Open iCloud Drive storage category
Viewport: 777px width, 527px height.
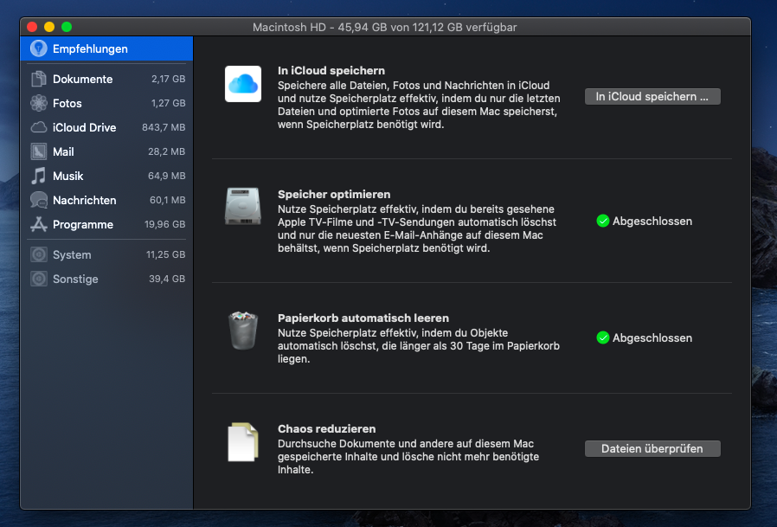(x=84, y=127)
